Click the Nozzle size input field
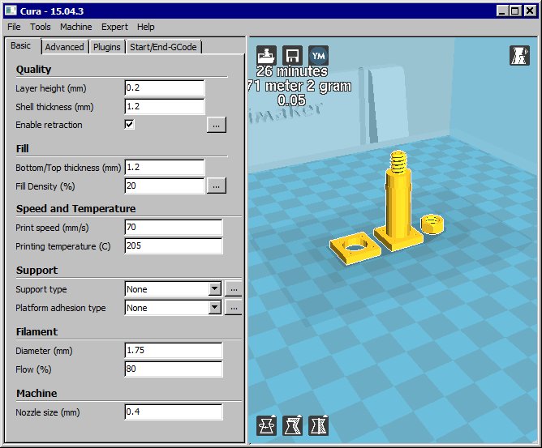542x448 pixels. tap(174, 412)
